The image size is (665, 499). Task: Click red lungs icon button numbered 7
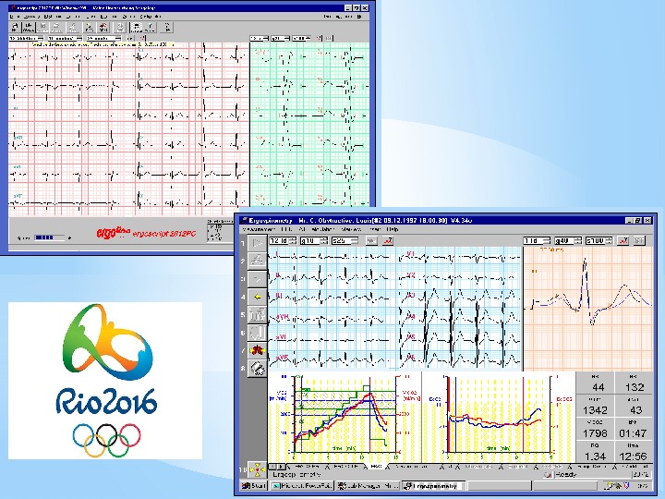[x=258, y=350]
